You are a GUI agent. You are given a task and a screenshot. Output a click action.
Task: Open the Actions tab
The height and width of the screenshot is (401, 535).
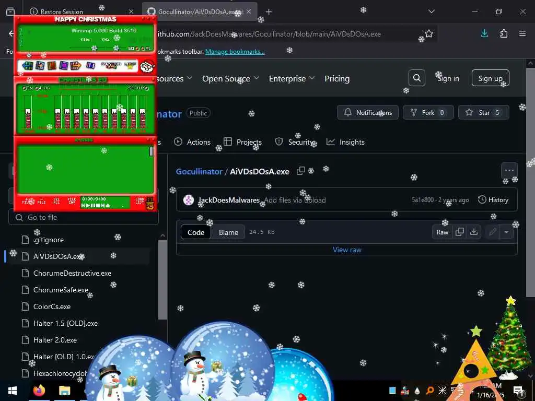[x=192, y=142]
